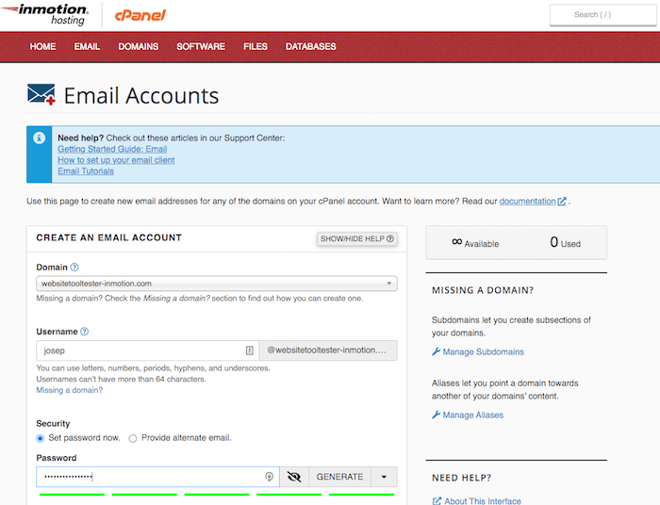Click the MISSING A DOMAIN? heading

pyautogui.click(x=483, y=290)
